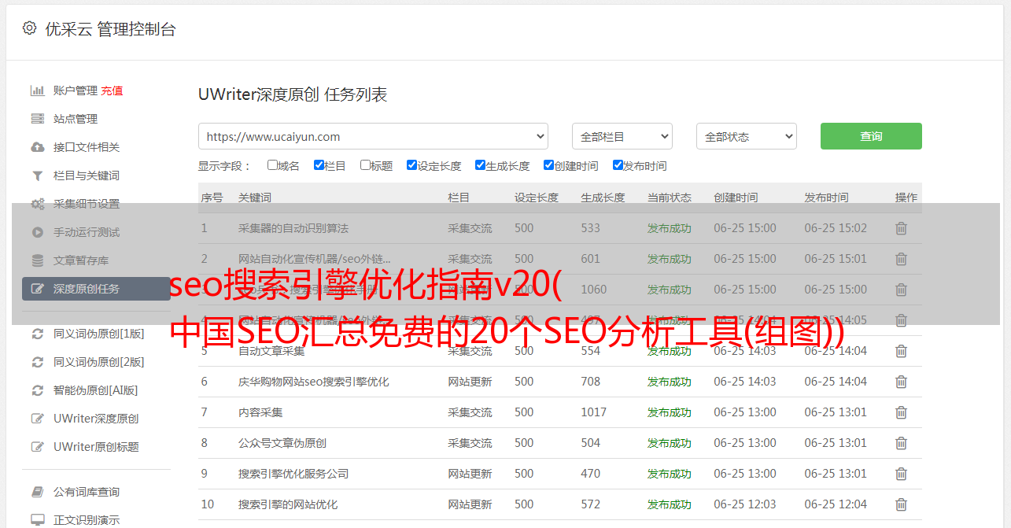The width and height of the screenshot is (1011, 528).
Task: Toggle the 发布时间 field checkbox
Action: (x=618, y=165)
